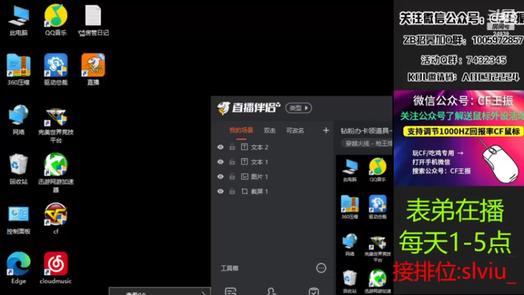Image resolution: width=524 pixels, height=295 pixels.
Task: Open the 此电脑 desktop icon
Action: (x=18, y=21)
